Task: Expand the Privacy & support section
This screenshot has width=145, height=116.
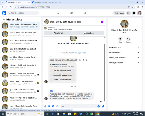Action: tap(124, 63)
